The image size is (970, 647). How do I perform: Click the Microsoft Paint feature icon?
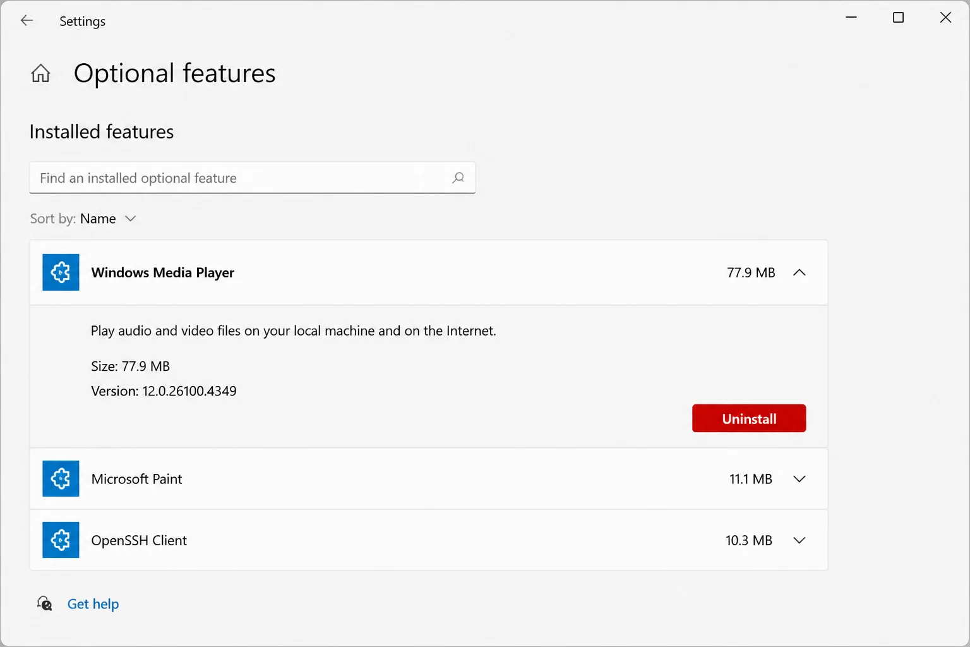click(x=61, y=479)
